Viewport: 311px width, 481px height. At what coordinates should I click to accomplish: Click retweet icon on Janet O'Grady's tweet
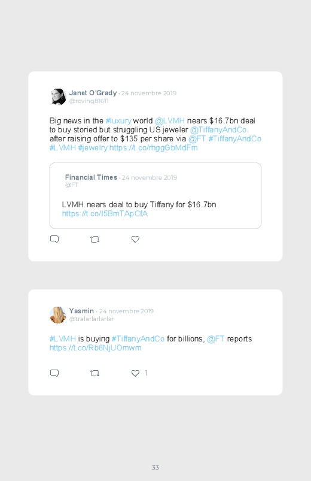click(94, 239)
